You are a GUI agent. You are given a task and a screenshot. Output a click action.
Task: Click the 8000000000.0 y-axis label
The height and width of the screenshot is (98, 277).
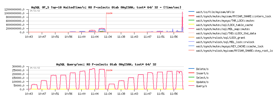tap(15, 17)
